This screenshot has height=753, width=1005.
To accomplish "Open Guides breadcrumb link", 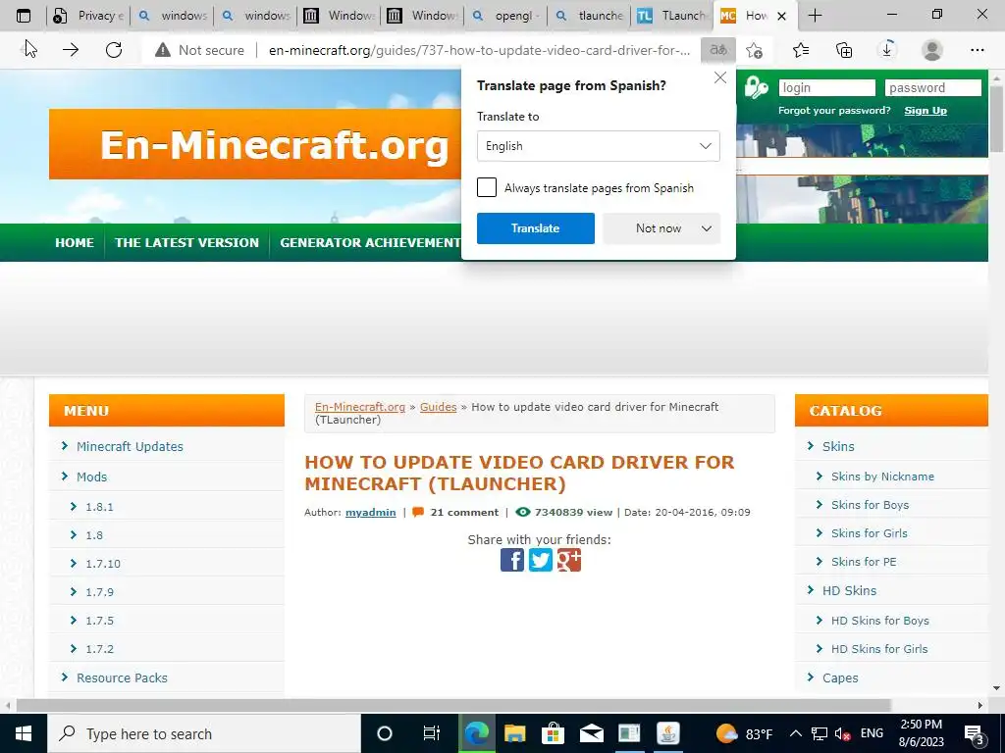I will pyautogui.click(x=439, y=407).
